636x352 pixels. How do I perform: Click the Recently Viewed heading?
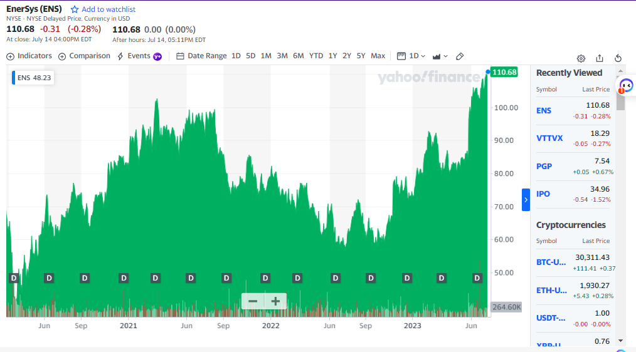tap(569, 73)
